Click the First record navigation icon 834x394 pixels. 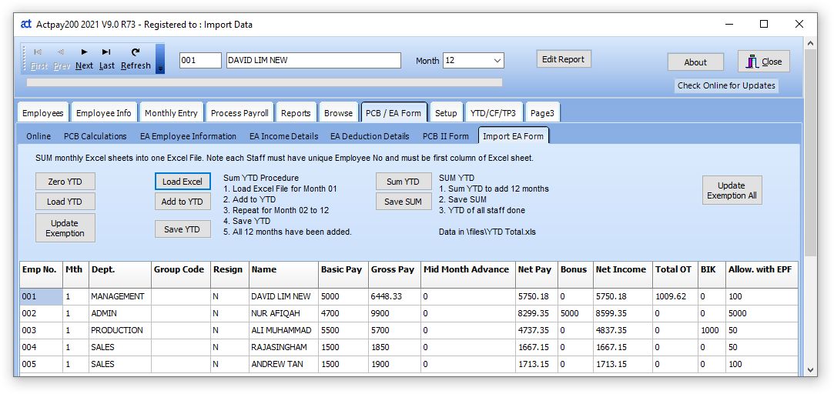39,58
